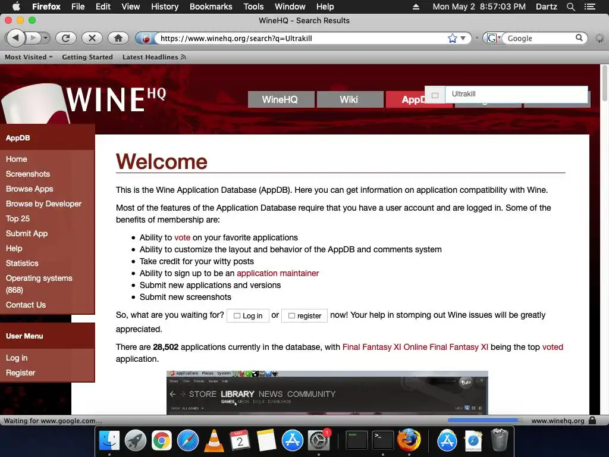Click Register in the User Menu

pos(21,373)
